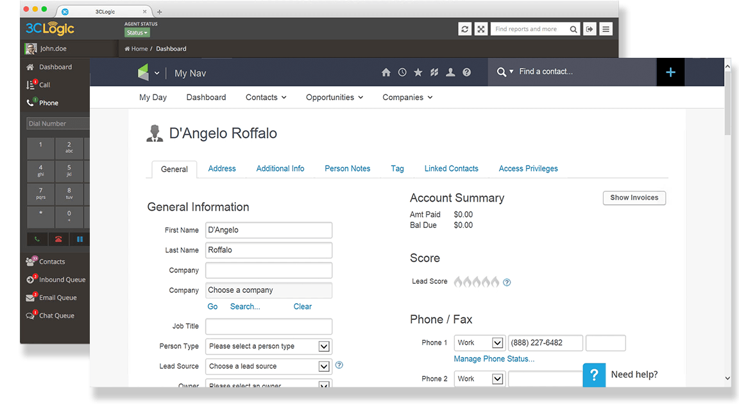Open the search type dropdown beside the magnifier
The image size is (739, 420).
(511, 72)
